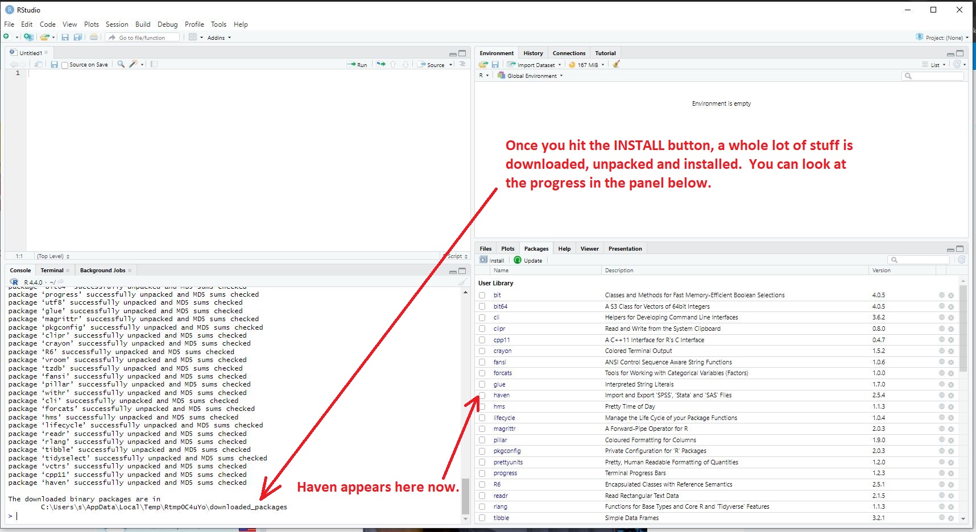Toggle the Source on Save checkbox
Image resolution: width=976 pixels, height=532 pixels.
(x=65, y=65)
